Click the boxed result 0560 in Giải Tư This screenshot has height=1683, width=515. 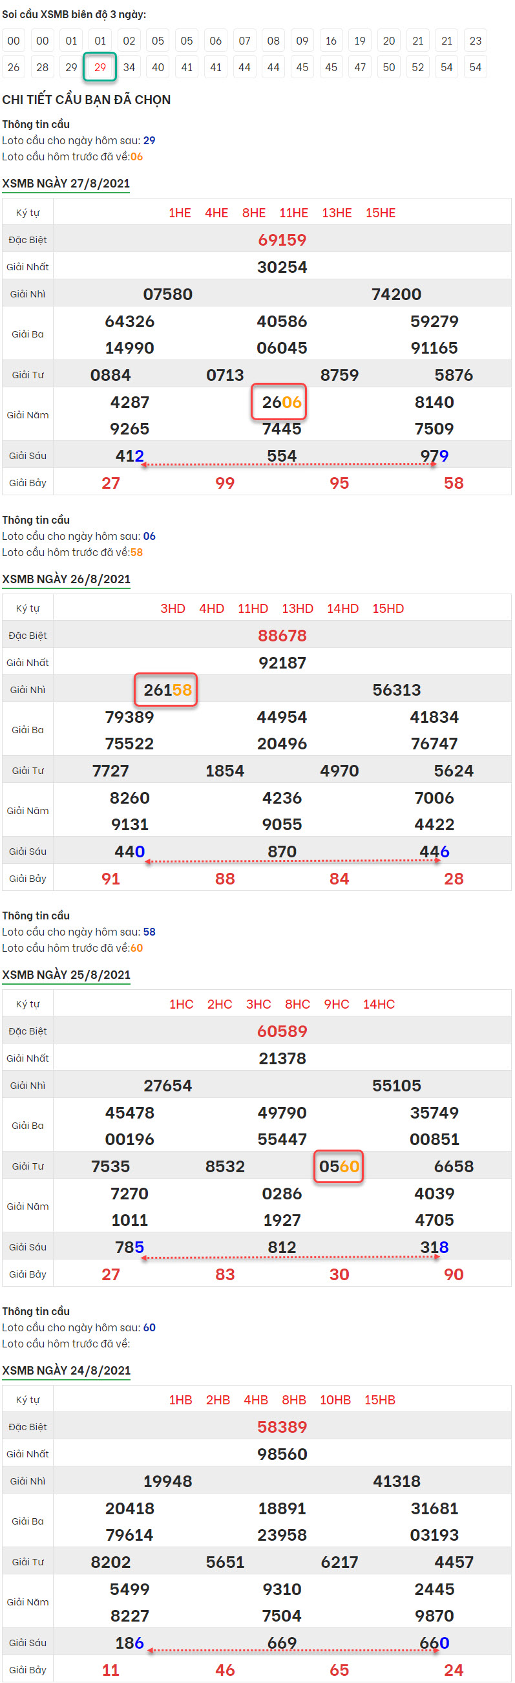pos(338,1166)
